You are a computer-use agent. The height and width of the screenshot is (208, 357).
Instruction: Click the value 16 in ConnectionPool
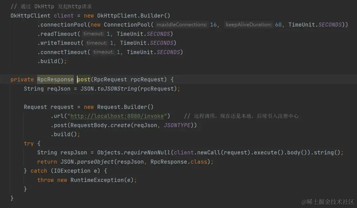click(213, 25)
